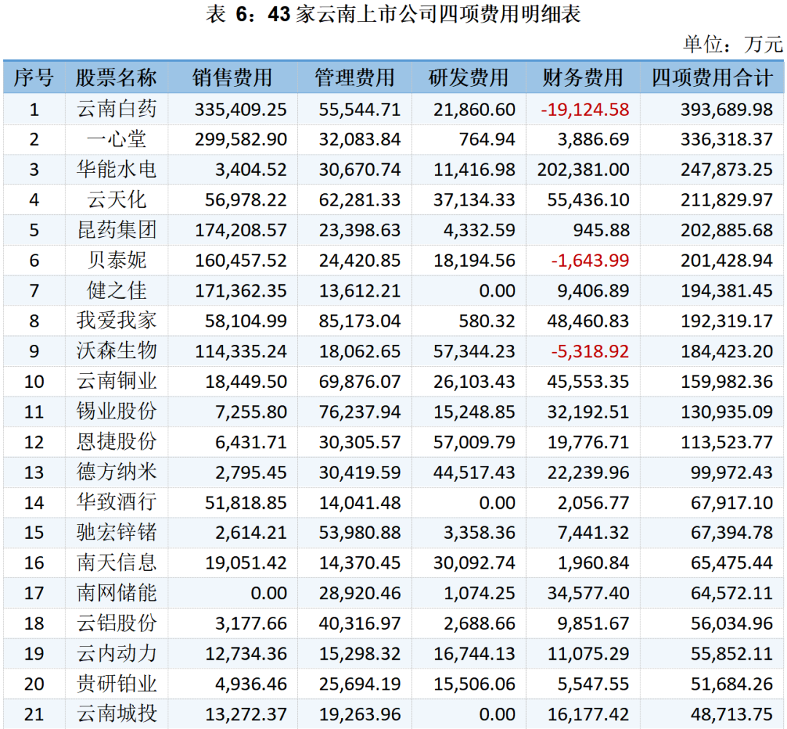Select the 财务费用 column header
787x729 pixels.
pyautogui.click(x=583, y=78)
